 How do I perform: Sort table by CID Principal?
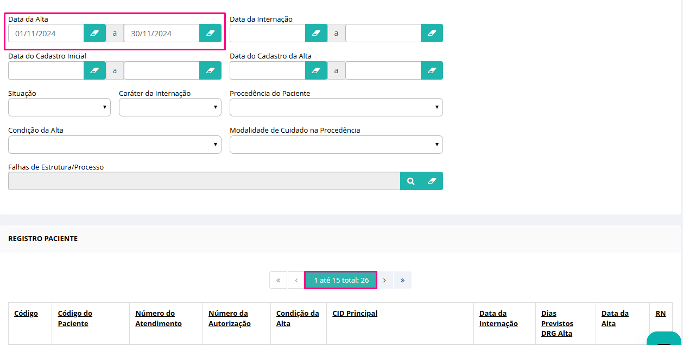tap(355, 313)
